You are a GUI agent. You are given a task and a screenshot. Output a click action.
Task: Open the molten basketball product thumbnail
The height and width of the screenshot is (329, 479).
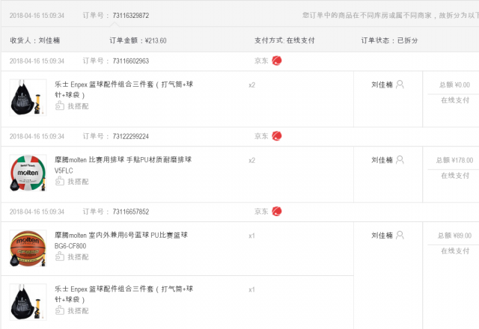click(x=28, y=248)
